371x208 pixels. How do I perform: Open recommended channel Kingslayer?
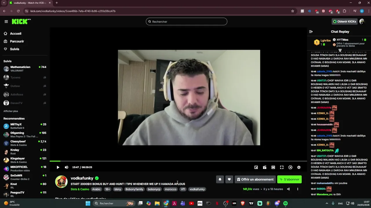coord(25,160)
